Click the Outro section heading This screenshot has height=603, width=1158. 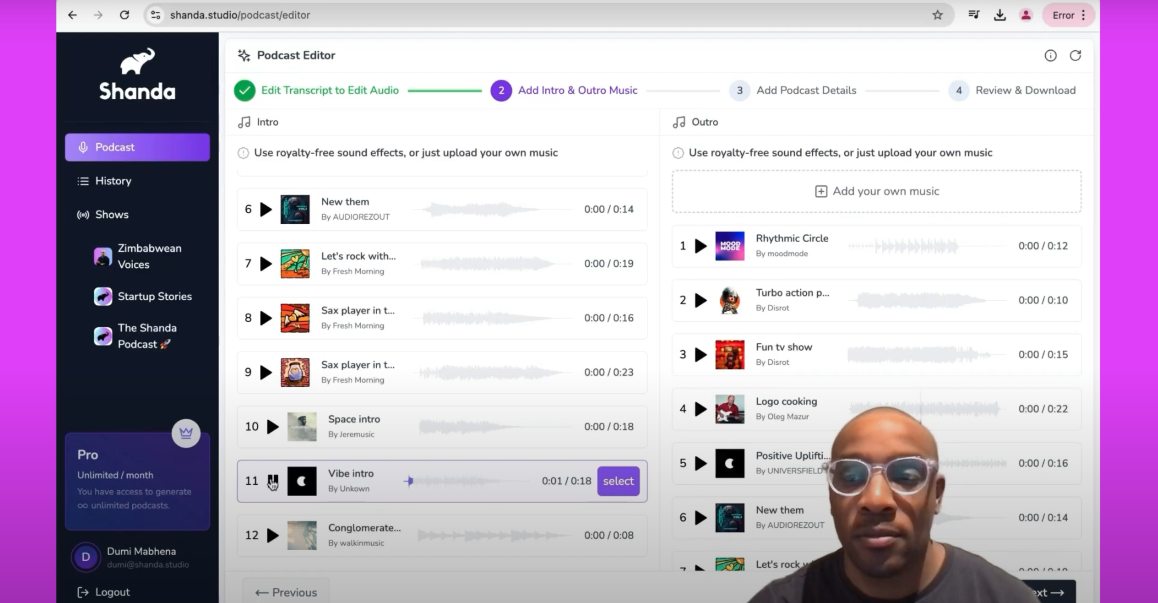pyautogui.click(x=695, y=122)
